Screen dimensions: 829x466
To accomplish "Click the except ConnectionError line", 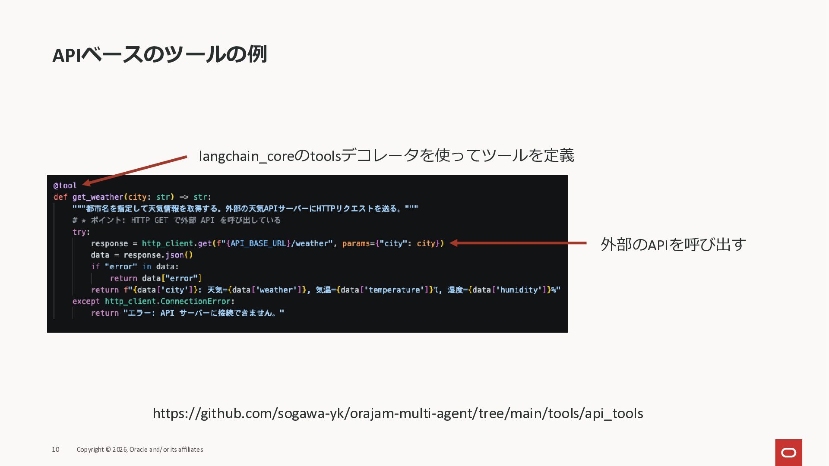I will click(x=153, y=302).
